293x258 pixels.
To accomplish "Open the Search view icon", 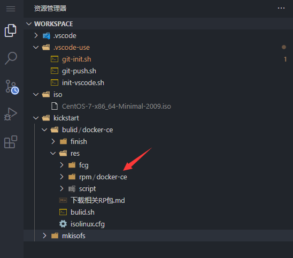I will tap(11, 58).
